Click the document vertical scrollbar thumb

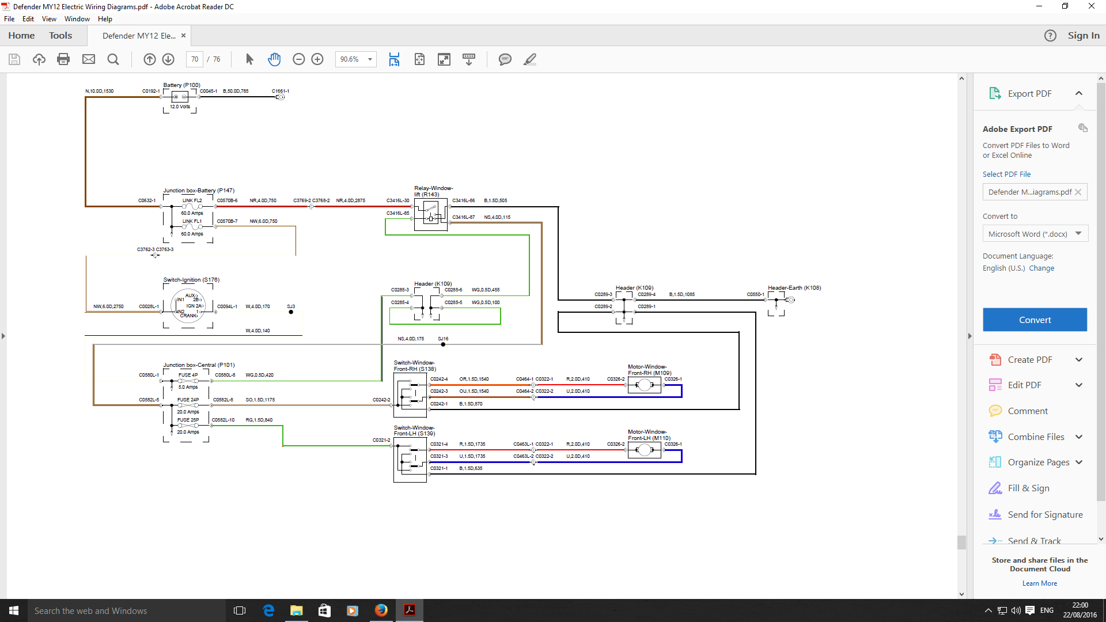961,542
